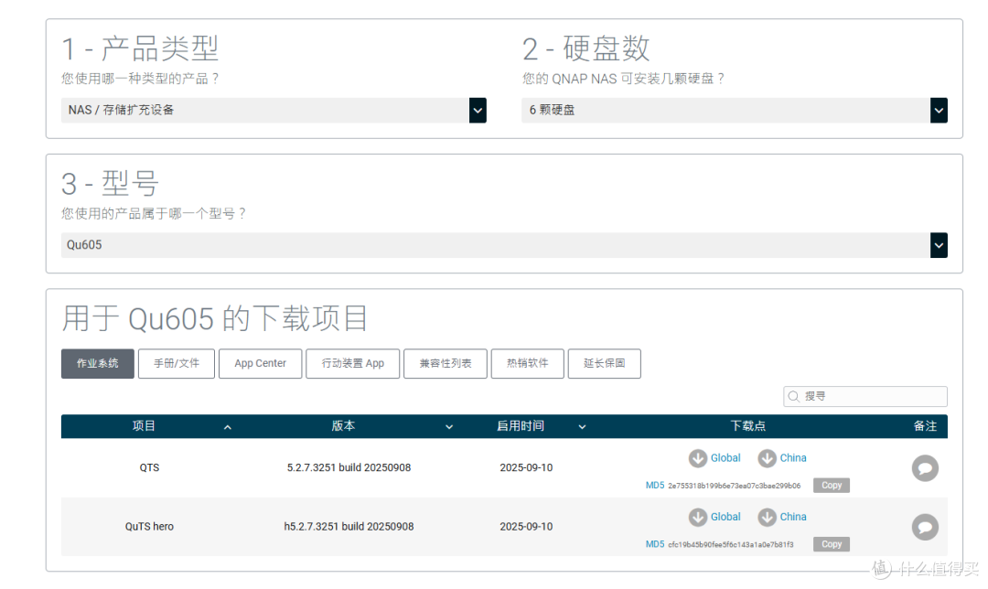The height and width of the screenshot is (589, 988).
Task: Click the QuTS hero Global download icon
Action: [x=697, y=517]
